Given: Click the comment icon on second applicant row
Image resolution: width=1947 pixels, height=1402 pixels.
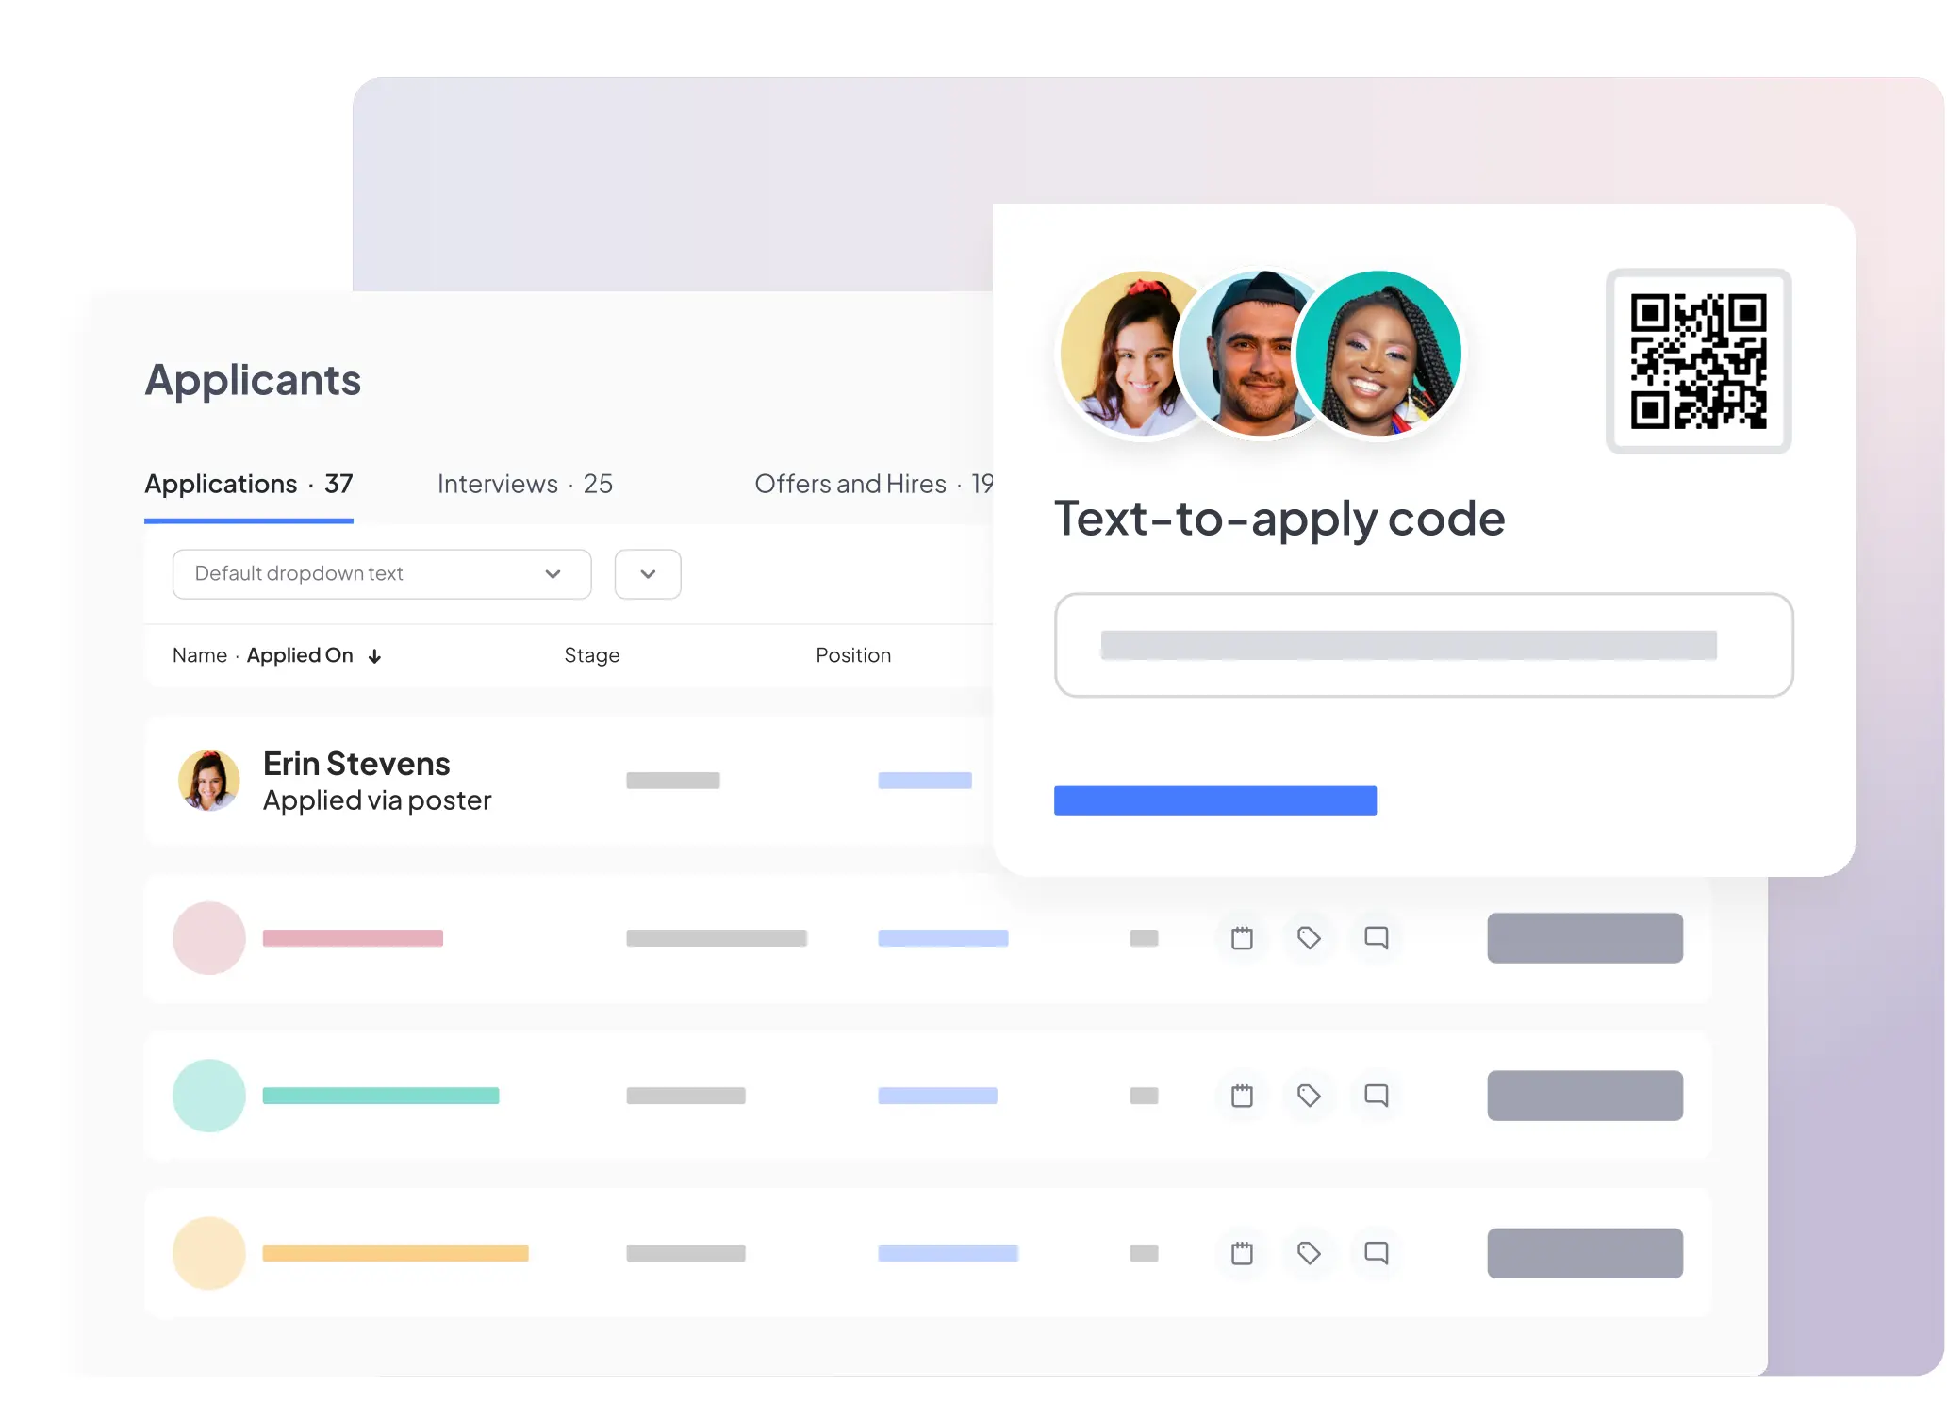Looking at the screenshot, I should [x=1376, y=936].
